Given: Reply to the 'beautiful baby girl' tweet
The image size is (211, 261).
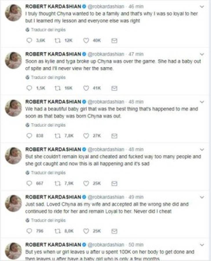Looking at the screenshot, I should 29,136.
